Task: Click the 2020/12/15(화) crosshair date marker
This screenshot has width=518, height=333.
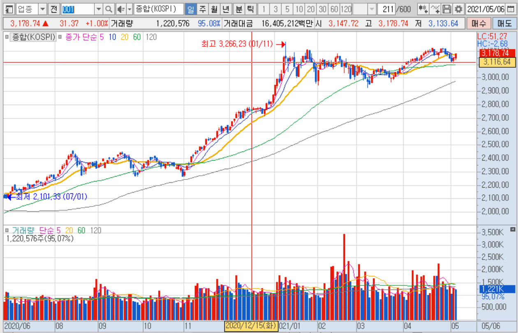Action: tap(251, 326)
